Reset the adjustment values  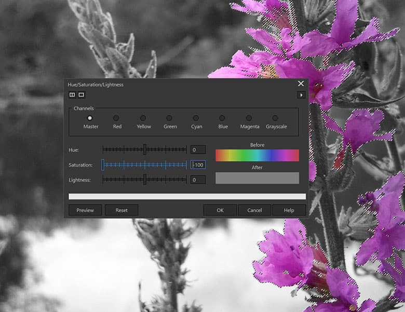coord(122,210)
